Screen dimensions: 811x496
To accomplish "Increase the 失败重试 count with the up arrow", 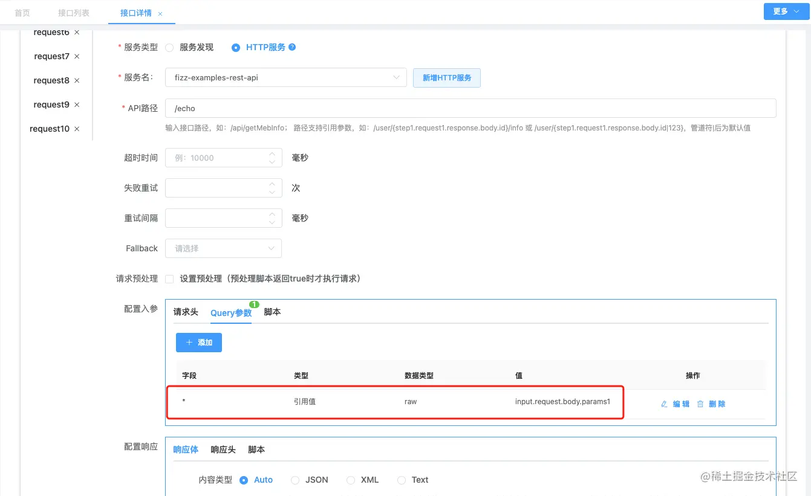I will 272,184.
